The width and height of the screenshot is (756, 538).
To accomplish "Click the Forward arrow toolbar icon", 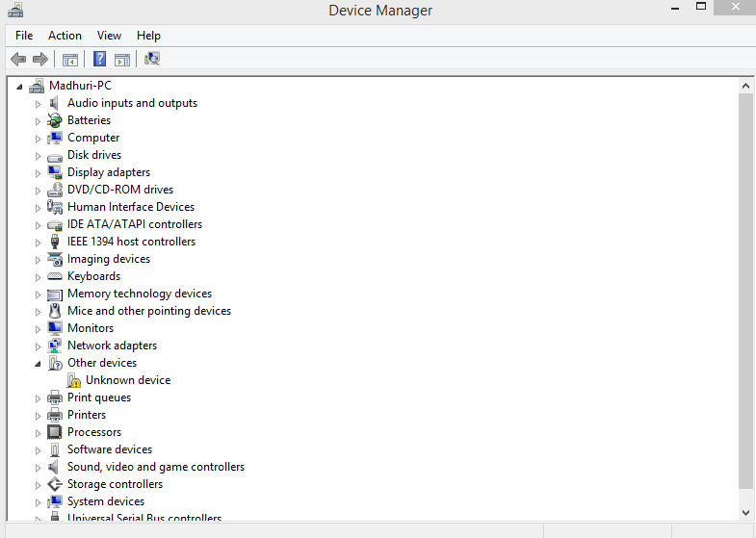I will pyautogui.click(x=40, y=60).
